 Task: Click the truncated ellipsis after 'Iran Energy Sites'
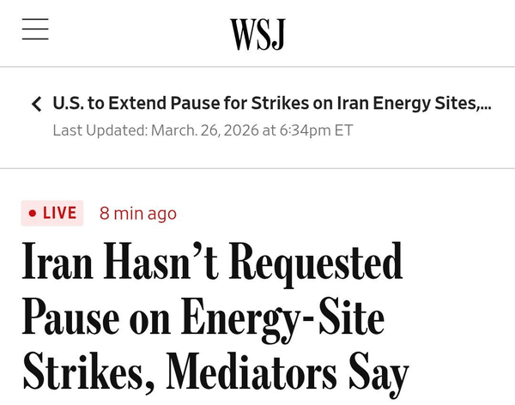[486, 105]
